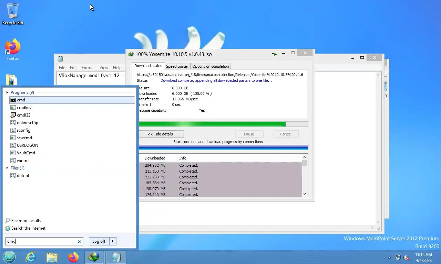Open the dbtool file result
Screen dimensions: 441x264
[72, 176]
